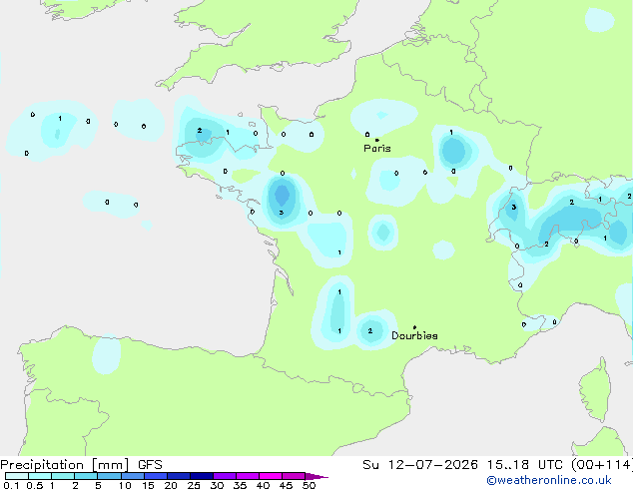This screenshot has height=489, width=633.
Task: Click the 'Su 12-07-2026' date text
Action: 420,465
